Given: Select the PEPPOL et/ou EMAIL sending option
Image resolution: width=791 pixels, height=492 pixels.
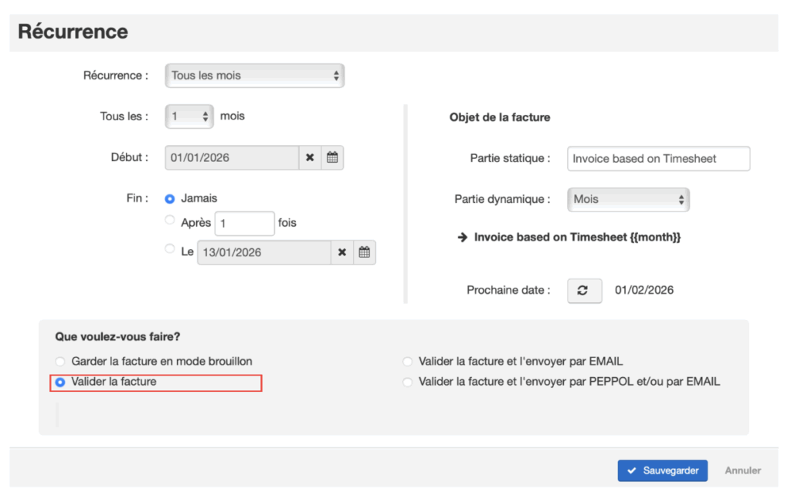Looking at the screenshot, I should pos(407,382).
